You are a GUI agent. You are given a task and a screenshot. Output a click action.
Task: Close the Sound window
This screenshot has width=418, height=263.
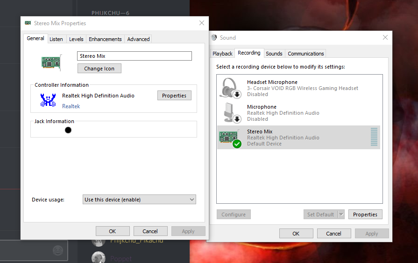(385, 37)
